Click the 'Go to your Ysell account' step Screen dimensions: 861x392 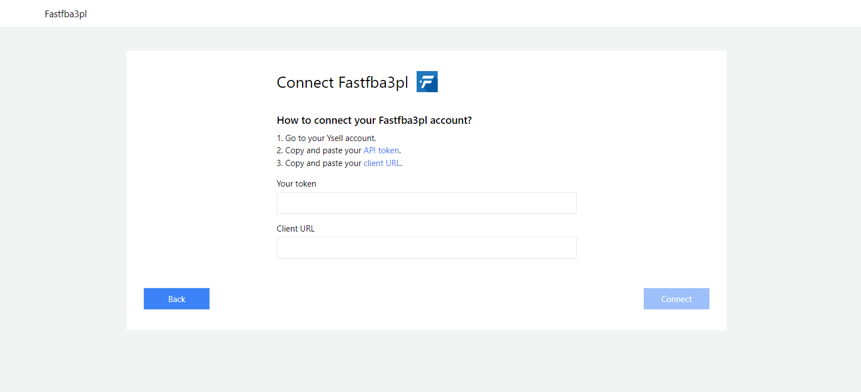pos(327,138)
